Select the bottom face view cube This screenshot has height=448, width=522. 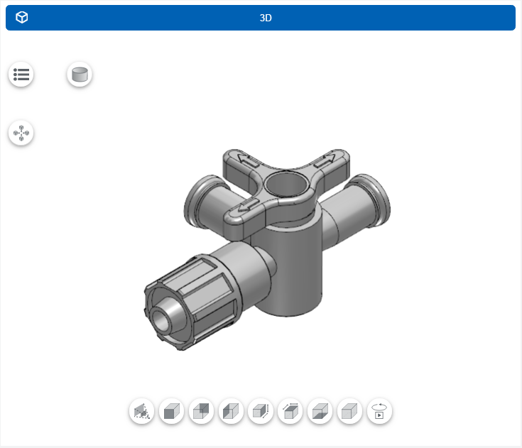pyautogui.click(x=320, y=411)
